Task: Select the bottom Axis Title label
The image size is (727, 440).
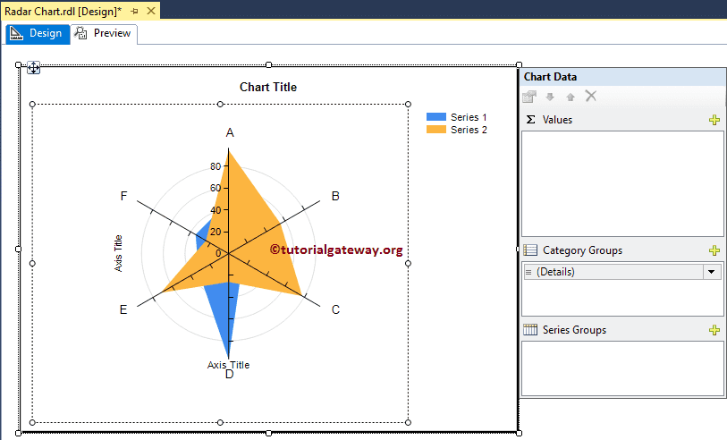Action: [228, 365]
